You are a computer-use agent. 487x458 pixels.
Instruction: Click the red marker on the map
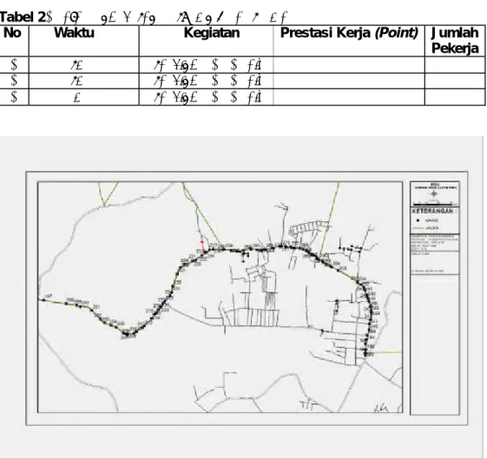tap(202, 242)
